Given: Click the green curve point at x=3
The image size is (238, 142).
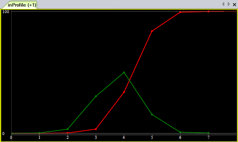Looking at the screenshot, I should (x=96, y=96).
